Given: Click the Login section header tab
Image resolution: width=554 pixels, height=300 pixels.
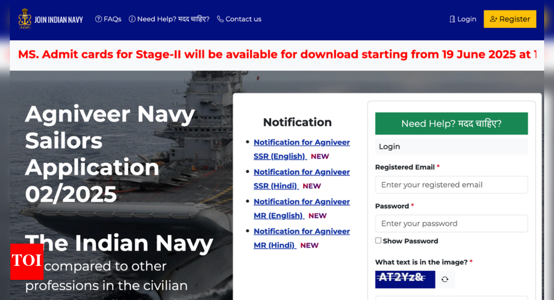Looking at the screenshot, I should pyautogui.click(x=451, y=146).
